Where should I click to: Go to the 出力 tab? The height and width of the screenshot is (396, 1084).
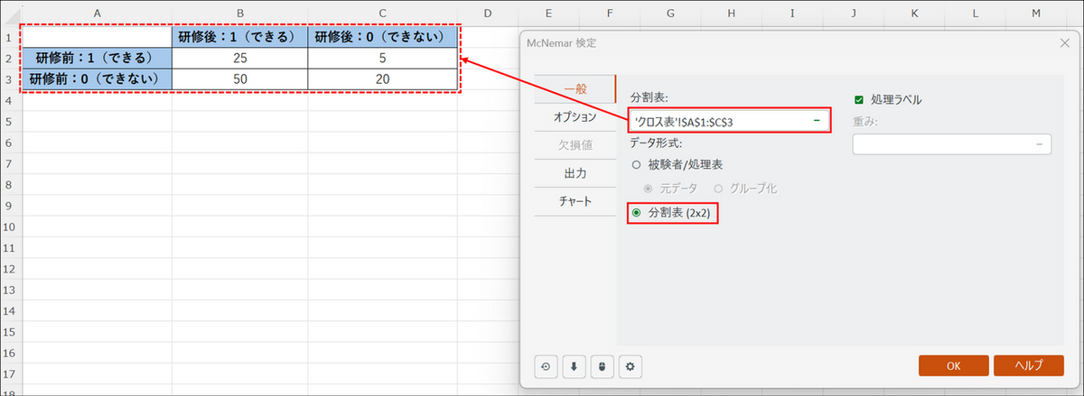point(575,173)
